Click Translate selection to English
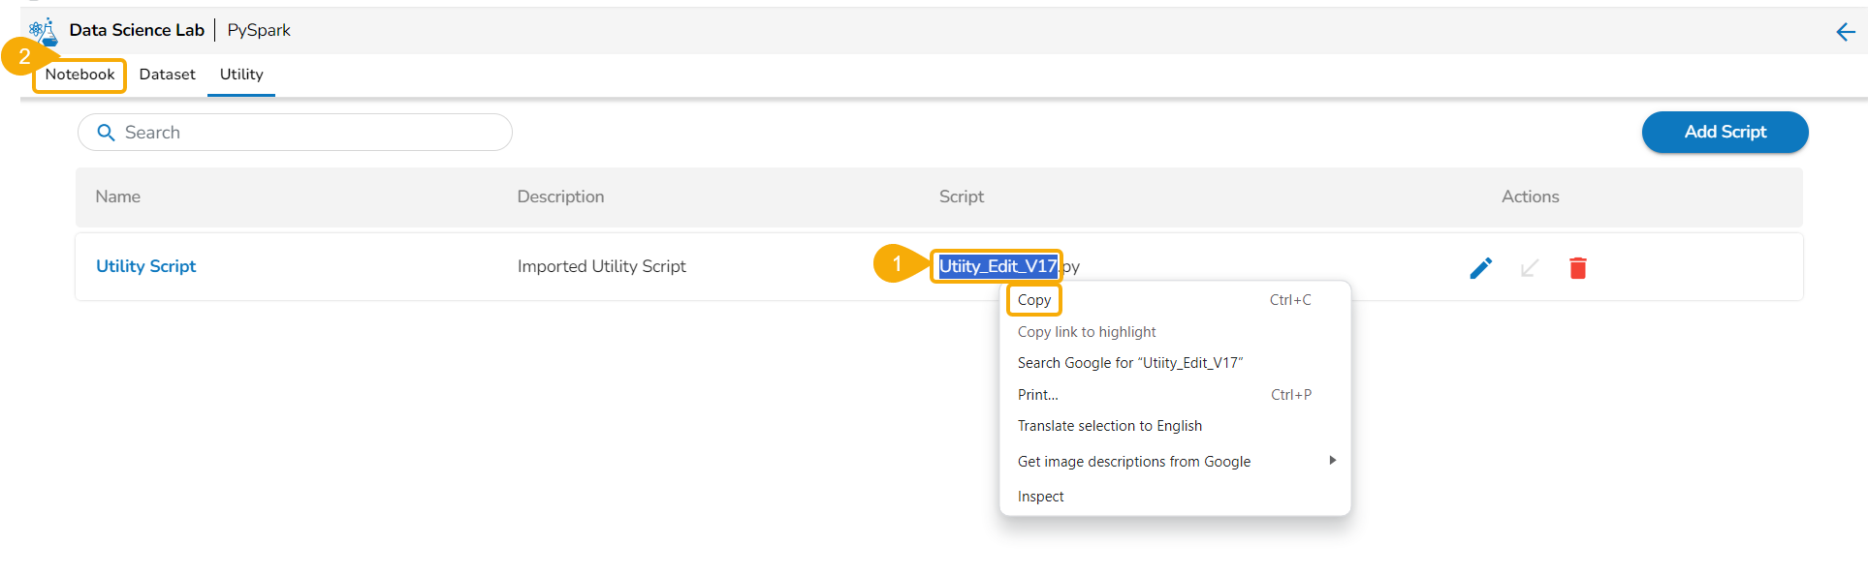The width and height of the screenshot is (1868, 575). pos(1110,426)
